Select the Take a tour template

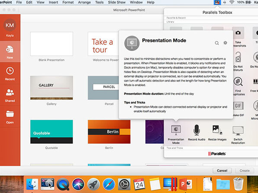(x=103, y=44)
